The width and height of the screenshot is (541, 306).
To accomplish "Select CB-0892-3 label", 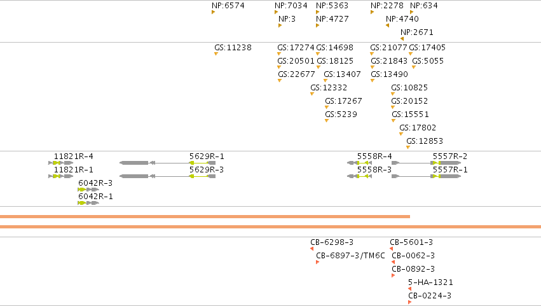I will tap(413, 269).
